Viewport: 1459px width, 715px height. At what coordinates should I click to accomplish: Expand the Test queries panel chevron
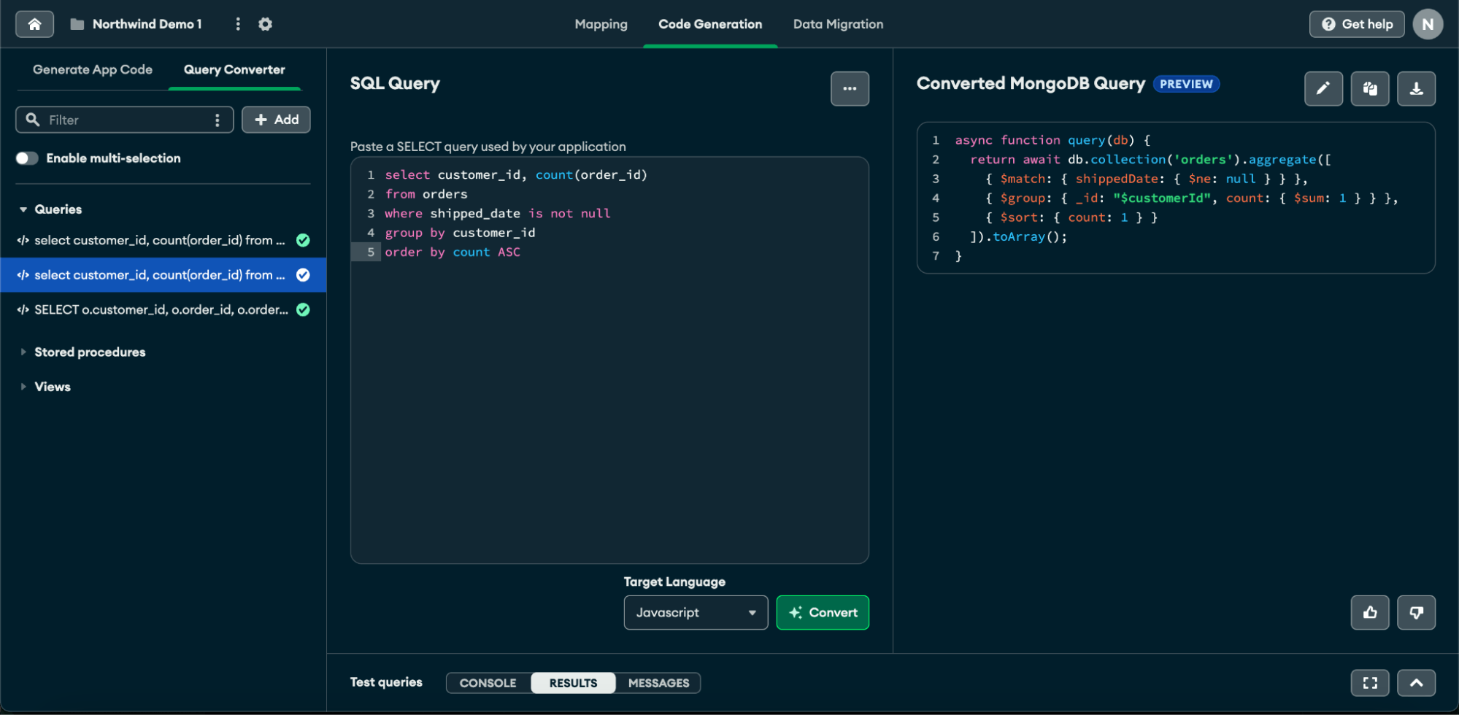[1416, 683]
